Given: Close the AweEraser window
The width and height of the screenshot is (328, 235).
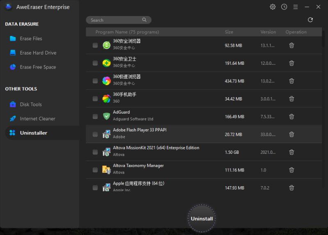Looking at the screenshot, I should (x=318, y=7).
